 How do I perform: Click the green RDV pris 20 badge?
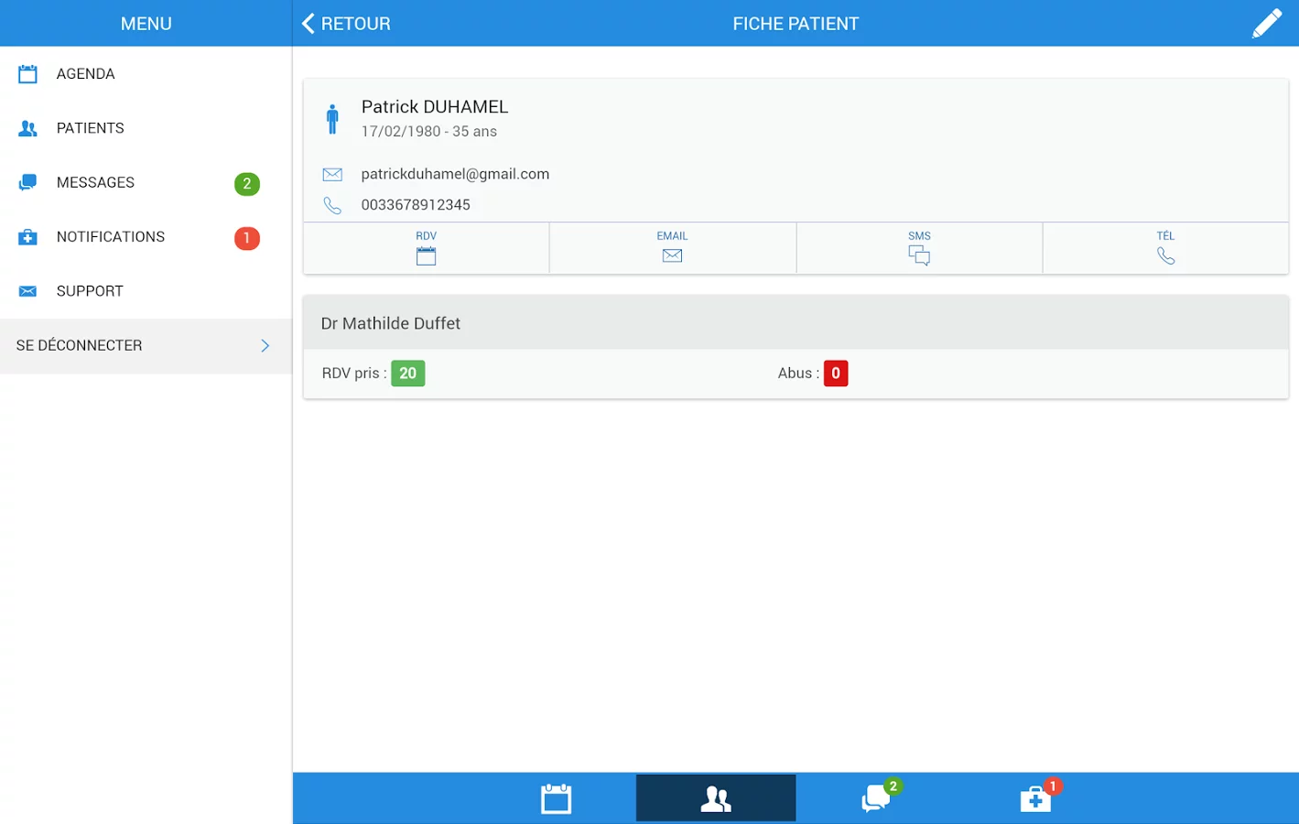(x=407, y=373)
